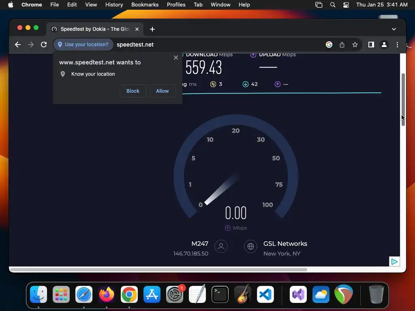Block the location permission request
Image resolution: width=415 pixels, height=311 pixels.
click(x=133, y=91)
